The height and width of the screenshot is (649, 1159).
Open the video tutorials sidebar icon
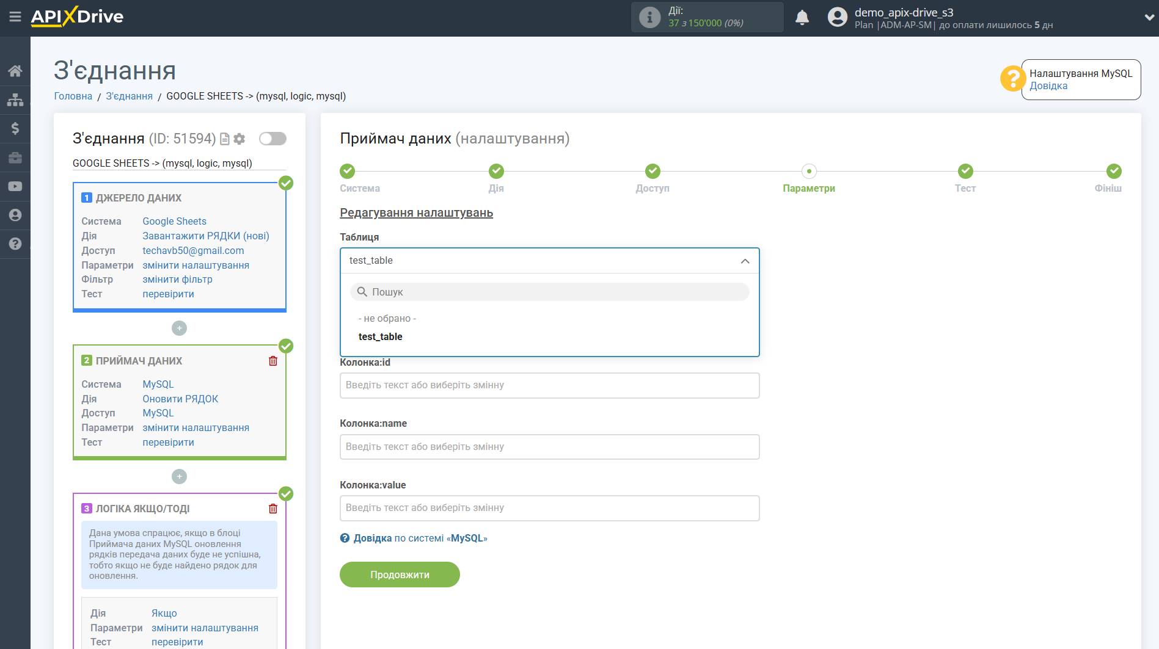click(x=15, y=186)
